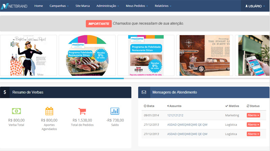Click the Assunto column header
The height and width of the screenshot is (151, 270).
(174, 106)
